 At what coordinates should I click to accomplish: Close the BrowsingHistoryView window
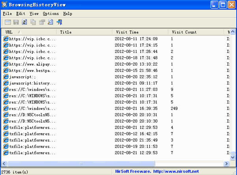pos(231,4)
